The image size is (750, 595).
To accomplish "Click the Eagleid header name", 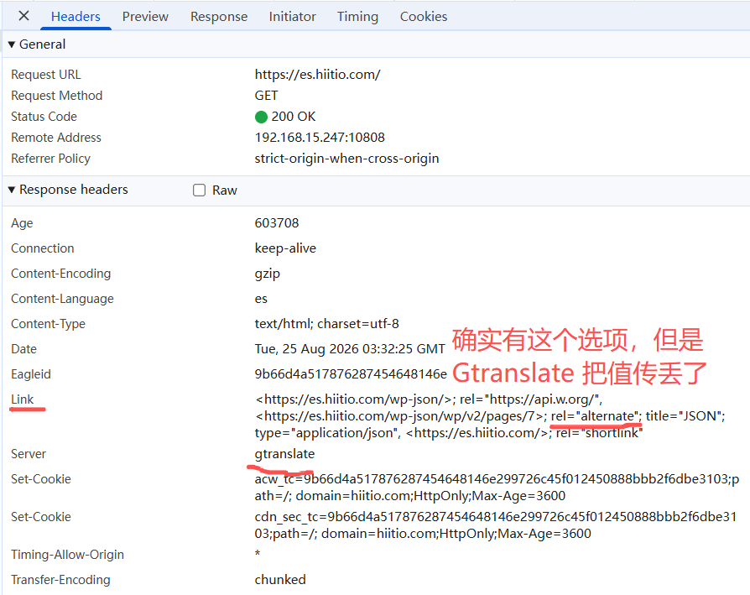I will (x=30, y=374).
